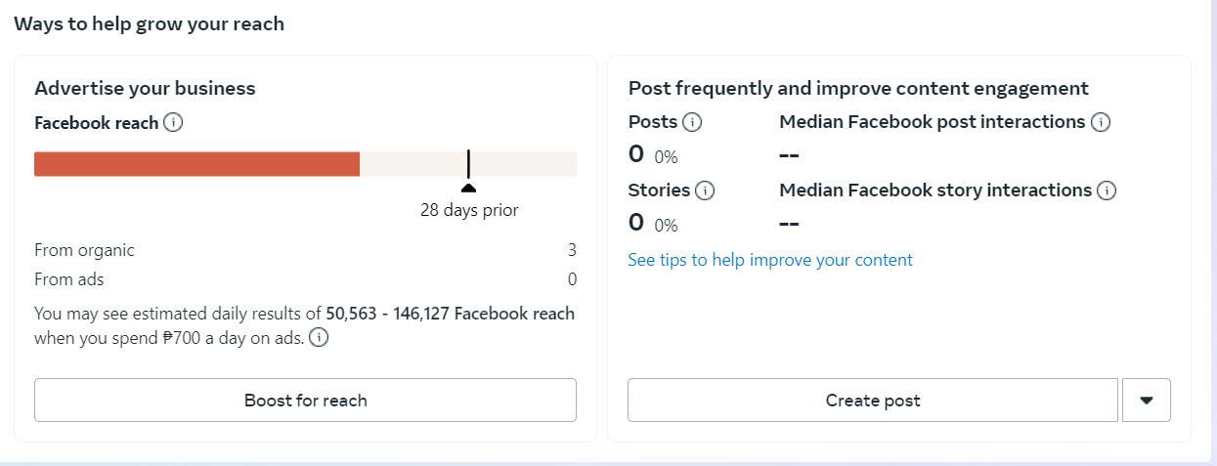This screenshot has height=466, width=1217.
Task: Click info icon next to Facebook reach
Action: click(x=173, y=123)
